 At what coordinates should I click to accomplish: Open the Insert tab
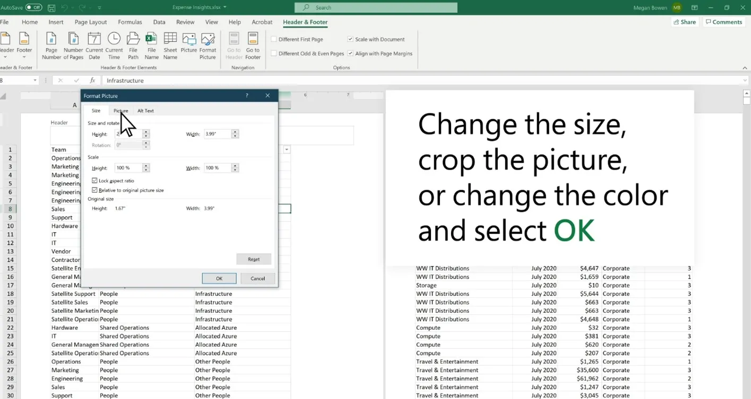pos(56,22)
